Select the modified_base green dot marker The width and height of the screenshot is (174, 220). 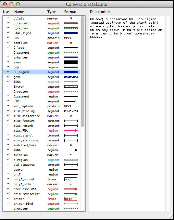point(71,145)
